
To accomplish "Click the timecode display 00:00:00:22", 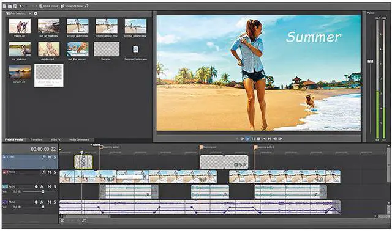I will point(43,149).
